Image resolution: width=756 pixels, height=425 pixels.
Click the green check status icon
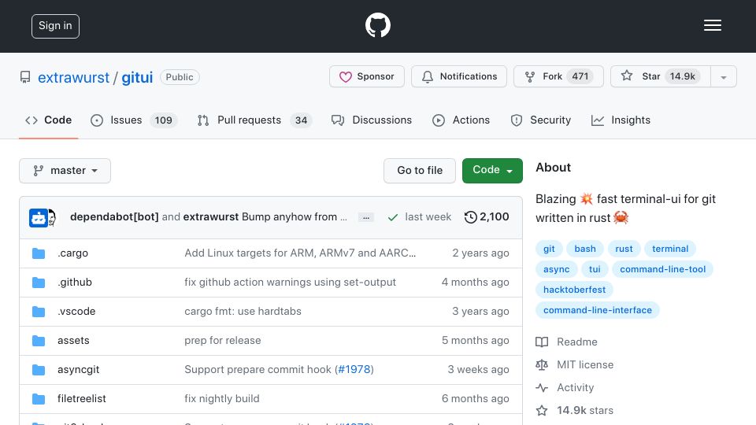coord(393,217)
